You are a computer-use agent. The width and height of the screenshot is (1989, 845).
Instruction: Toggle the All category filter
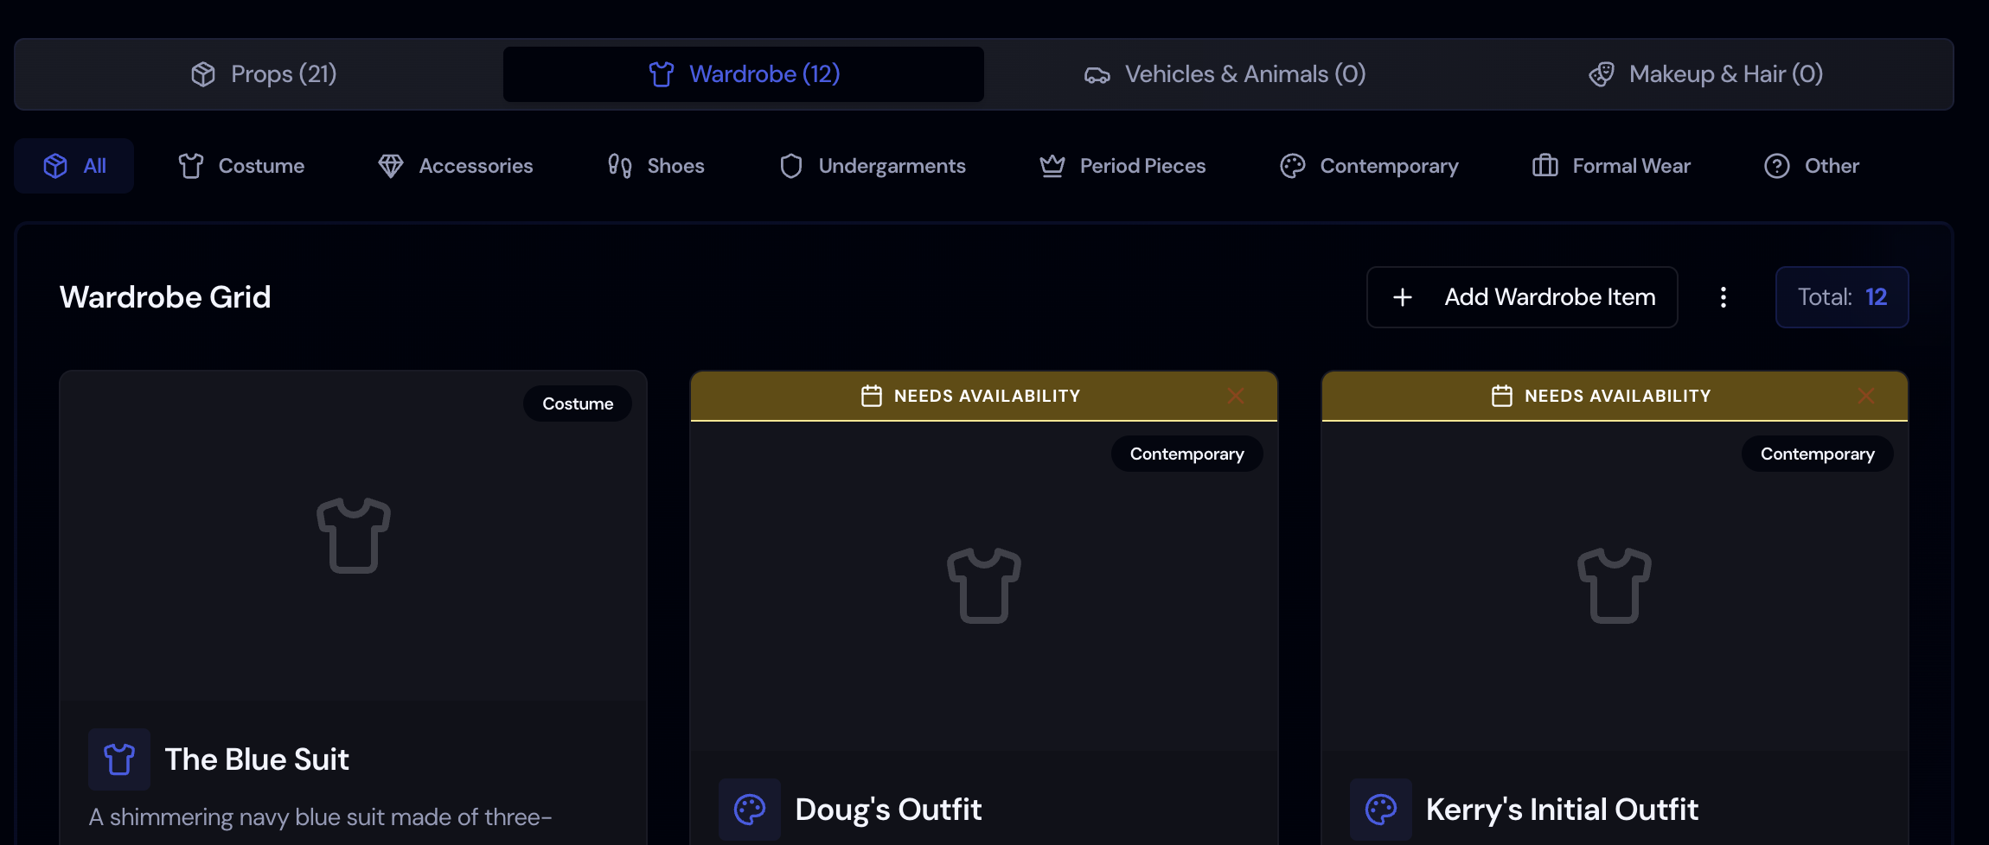[x=74, y=165]
